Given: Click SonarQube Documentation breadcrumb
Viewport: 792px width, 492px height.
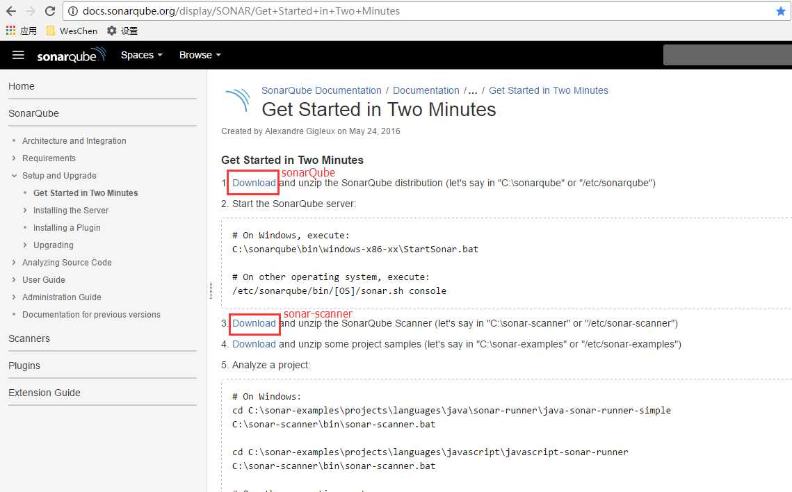Looking at the screenshot, I should point(321,90).
